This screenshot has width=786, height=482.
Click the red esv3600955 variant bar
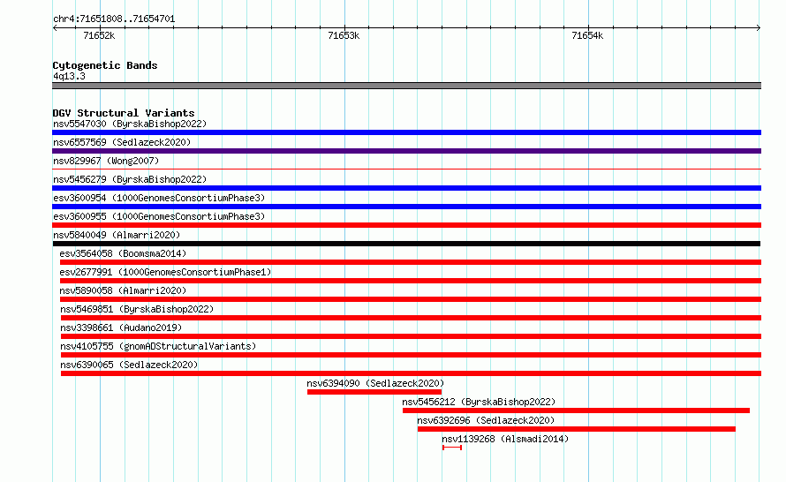coord(406,225)
